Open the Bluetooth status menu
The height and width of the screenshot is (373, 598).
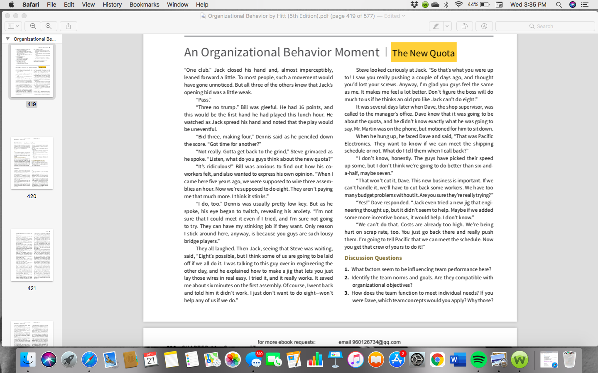click(446, 5)
